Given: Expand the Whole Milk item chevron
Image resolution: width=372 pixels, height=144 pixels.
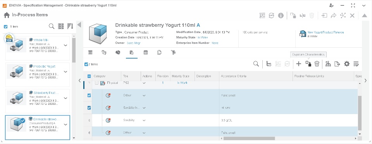Looking at the screenshot, I should (x=65, y=45).
